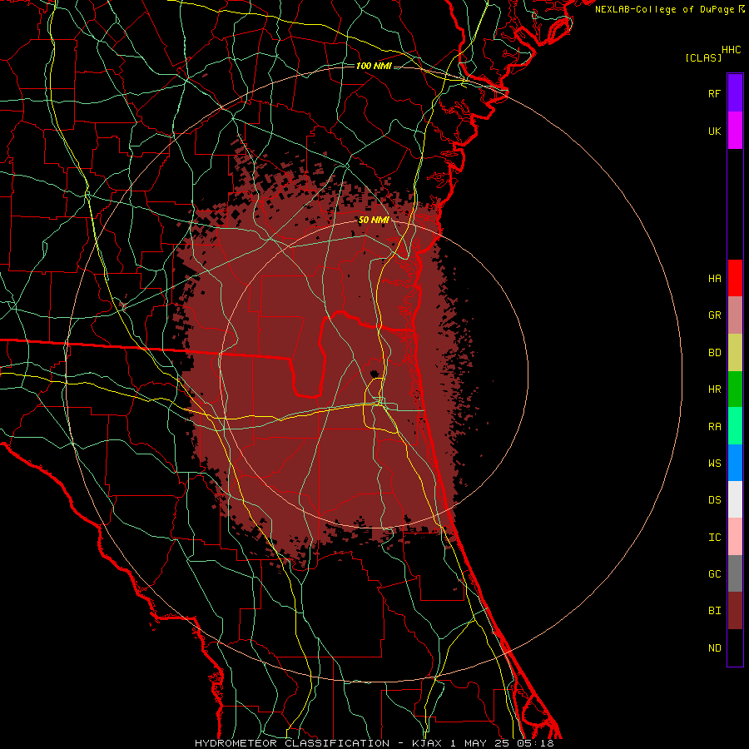Click the 'GC' legend label
The width and height of the screenshot is (749, 749).
(715, 574)
